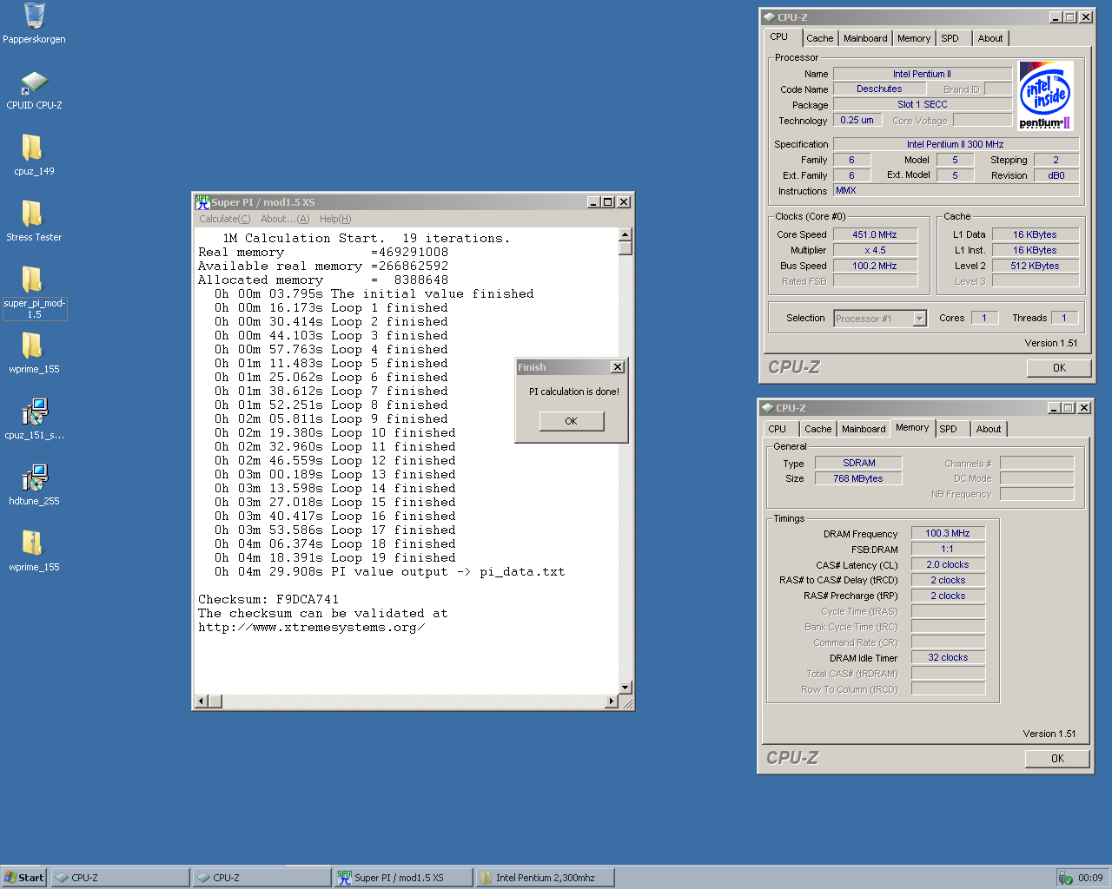Click Super PI vertical scrollbar up arrow
This screenshot has width=1112, height=889.
click(x=625, y=234)
